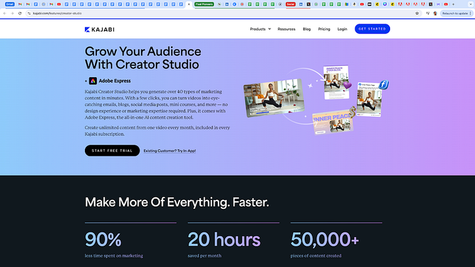
Task: Collapse the Social tab group
Action: point(290,4)
